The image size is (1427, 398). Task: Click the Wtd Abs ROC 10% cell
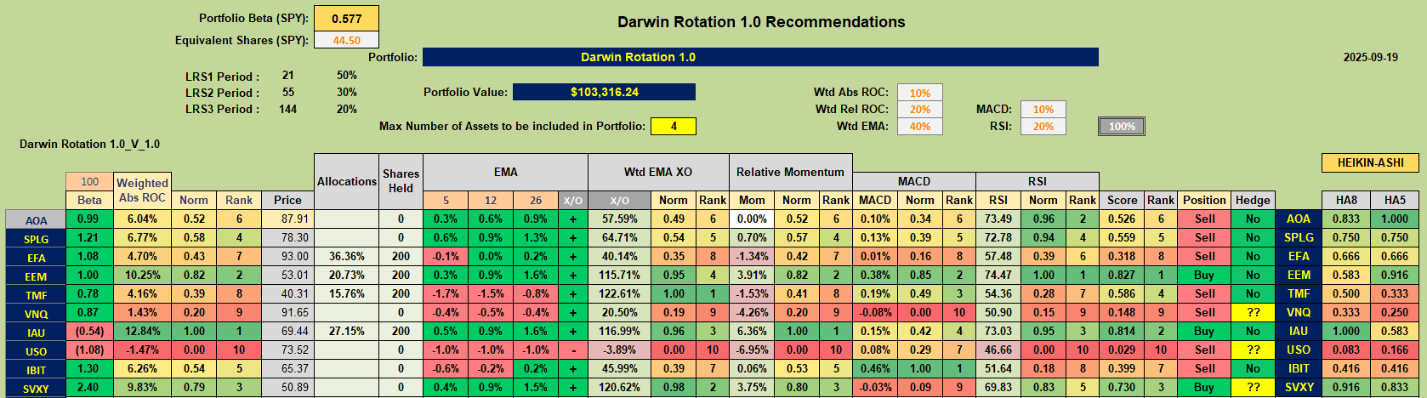point(919,93)
